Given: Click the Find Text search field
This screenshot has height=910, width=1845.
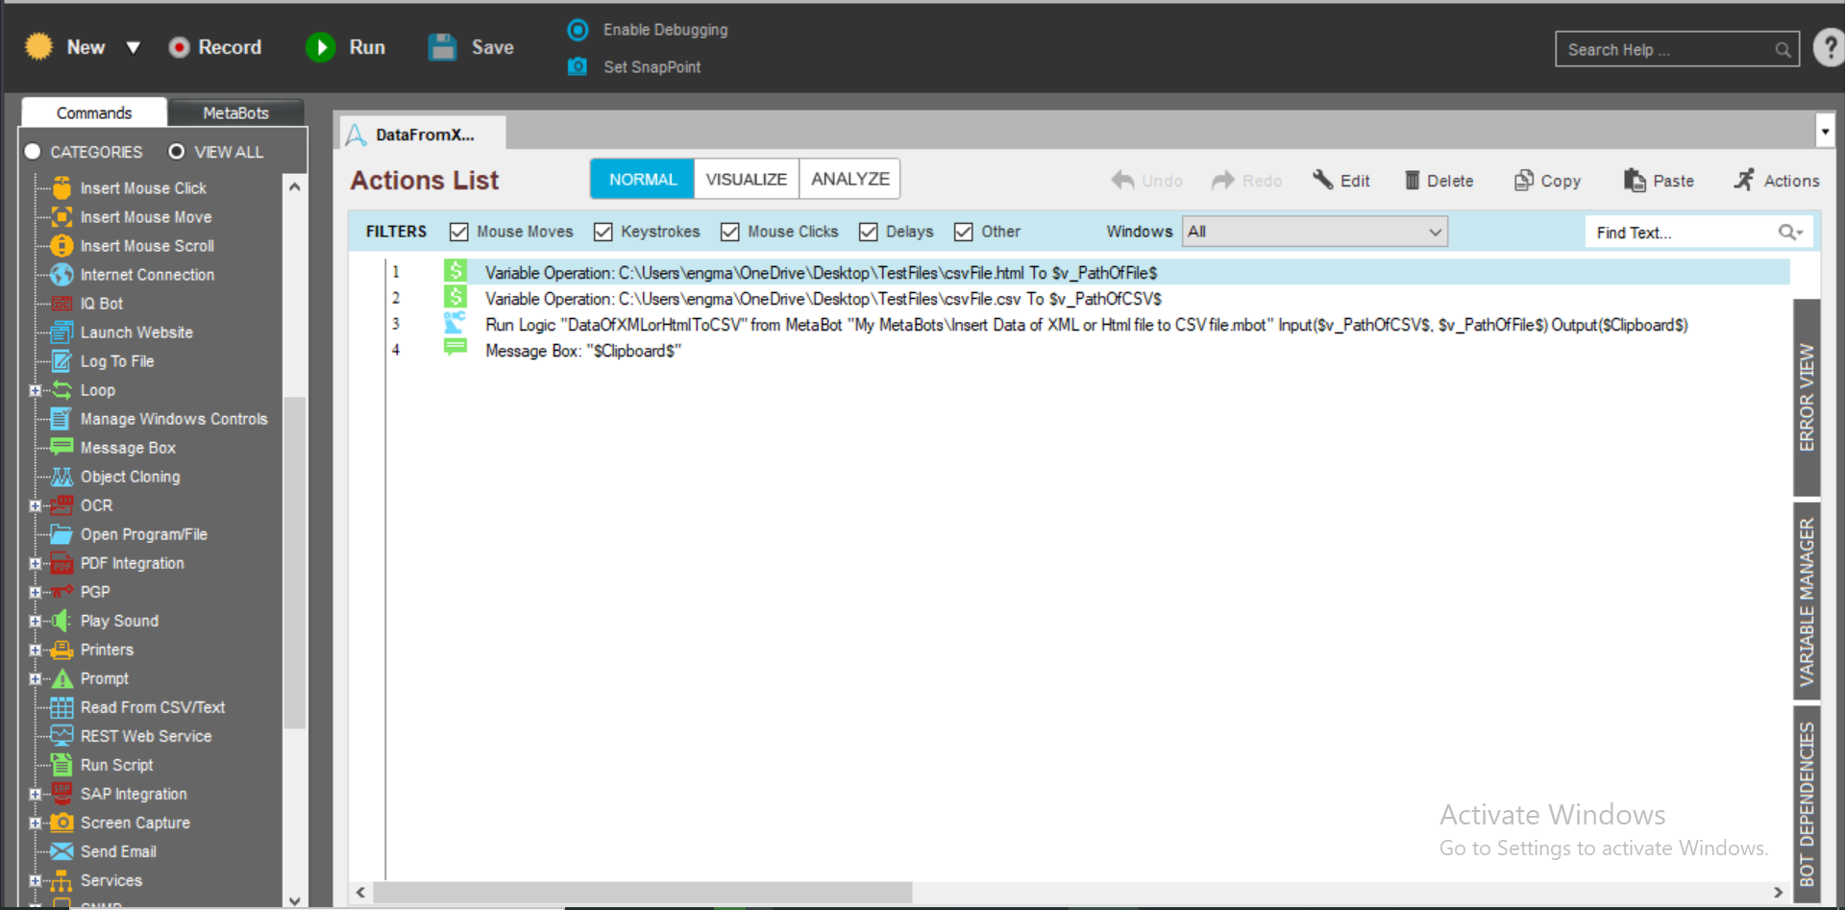Looking at the screenshot, I should click(1698, 233).
